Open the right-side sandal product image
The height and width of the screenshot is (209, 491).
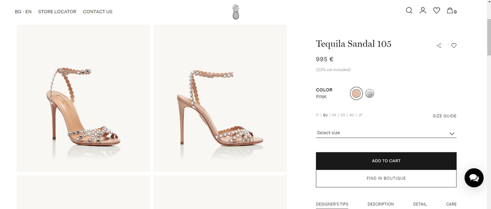pos(220,98)
